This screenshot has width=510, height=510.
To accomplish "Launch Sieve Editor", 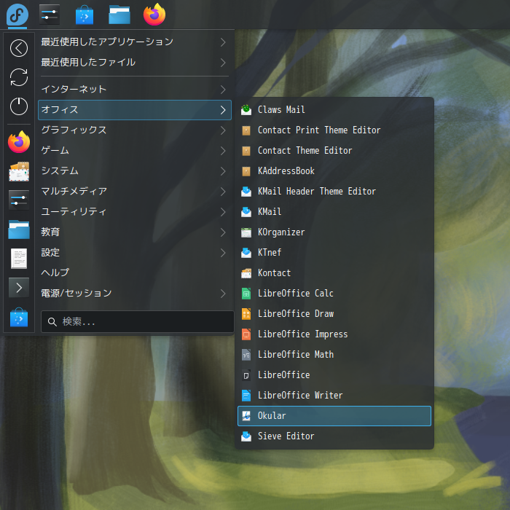I will (334, 436).
